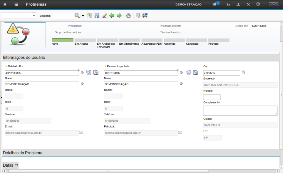Click the Clear changes eraser icon
This screenshot has width=283, height=173.
click(104, 16)
